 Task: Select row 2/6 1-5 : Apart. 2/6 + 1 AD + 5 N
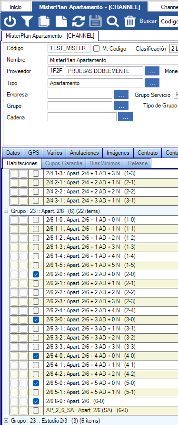coord(111,265)
